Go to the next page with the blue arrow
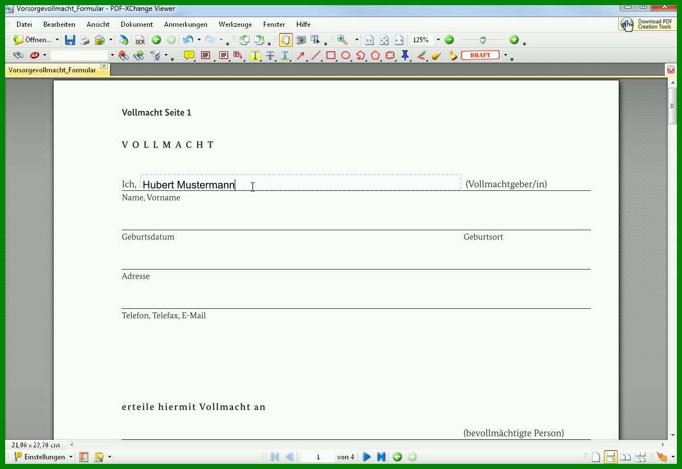 [x=366, y=457]
